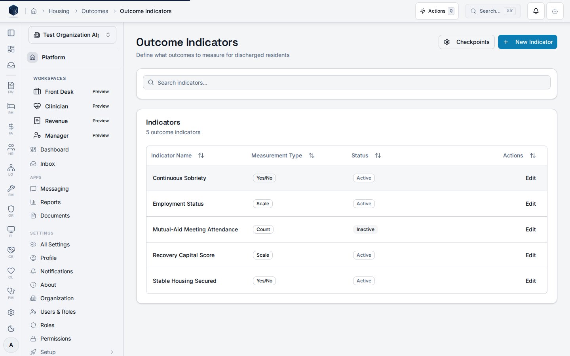
Task: Open Roles settings
Action: [72, 325]
